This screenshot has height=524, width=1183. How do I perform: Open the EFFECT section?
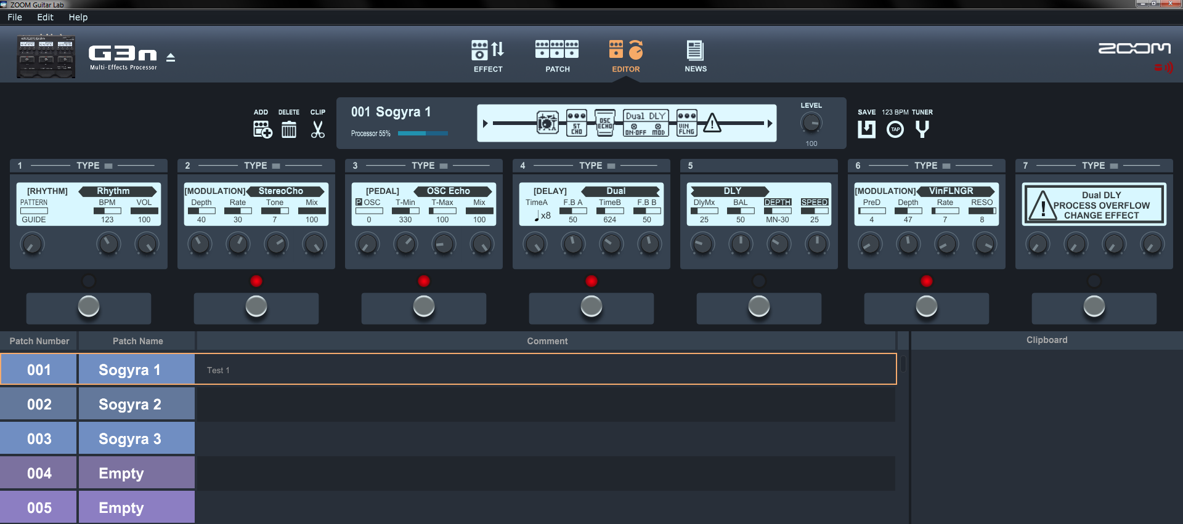[488, 56]
